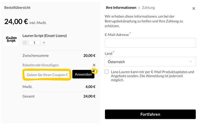
Task: Enable the Lana Lauren product updates checkbox
Action: click(107, 72)
